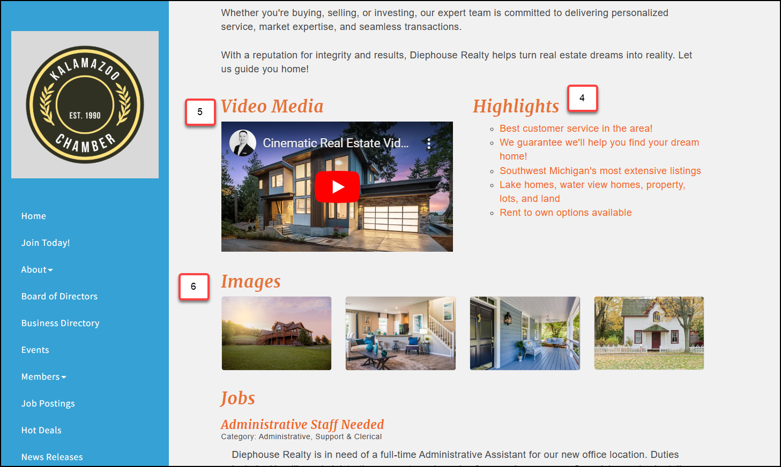Image resolution: width=781 pixels, height=467 pixels.
Task: Click 'Best customer service in the area!' highlight
Action: (576, 129)
